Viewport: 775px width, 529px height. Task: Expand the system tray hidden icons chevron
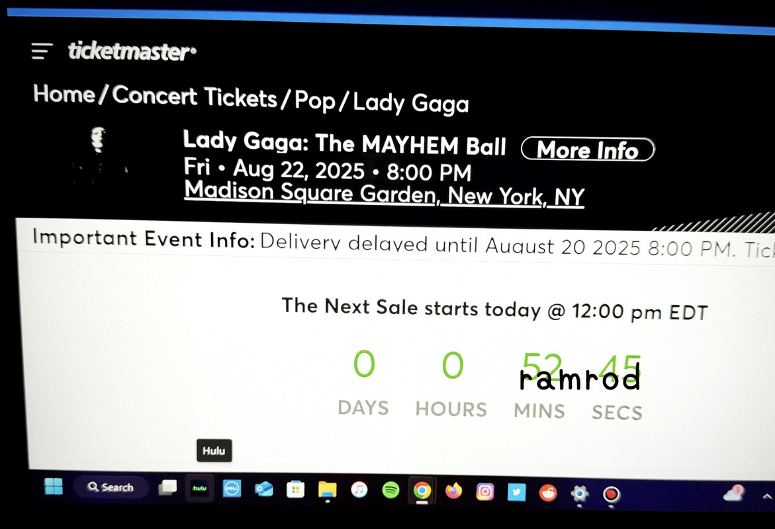point(767,497)
